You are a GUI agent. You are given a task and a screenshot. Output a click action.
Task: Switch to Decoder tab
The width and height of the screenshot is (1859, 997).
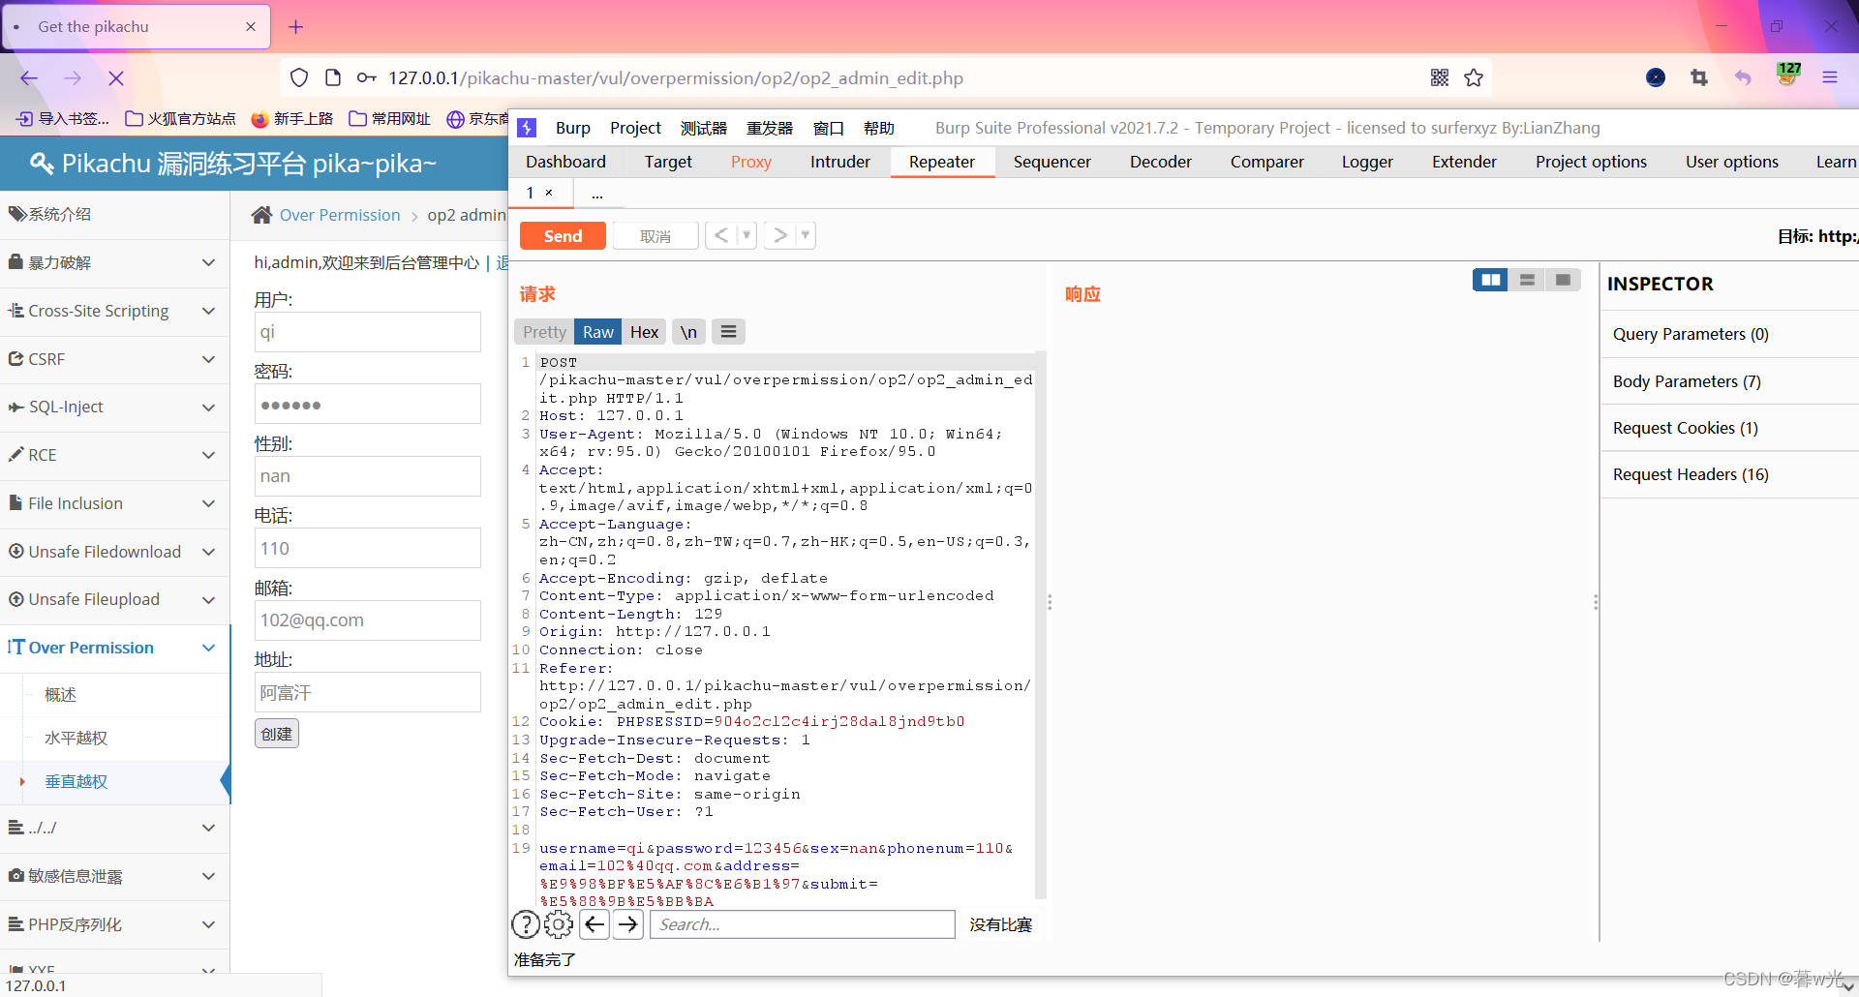(1161, 162)
